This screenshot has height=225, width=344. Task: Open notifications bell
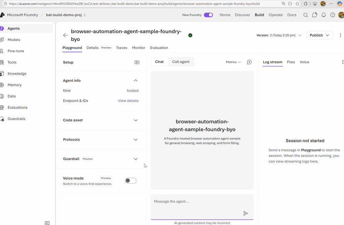pyautogui.click(x=324, y=15)
